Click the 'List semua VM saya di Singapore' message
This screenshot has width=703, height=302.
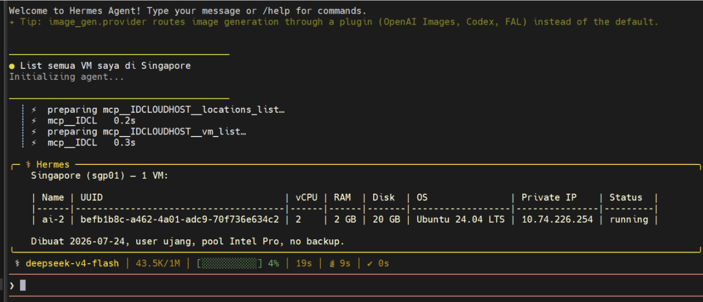106,66
